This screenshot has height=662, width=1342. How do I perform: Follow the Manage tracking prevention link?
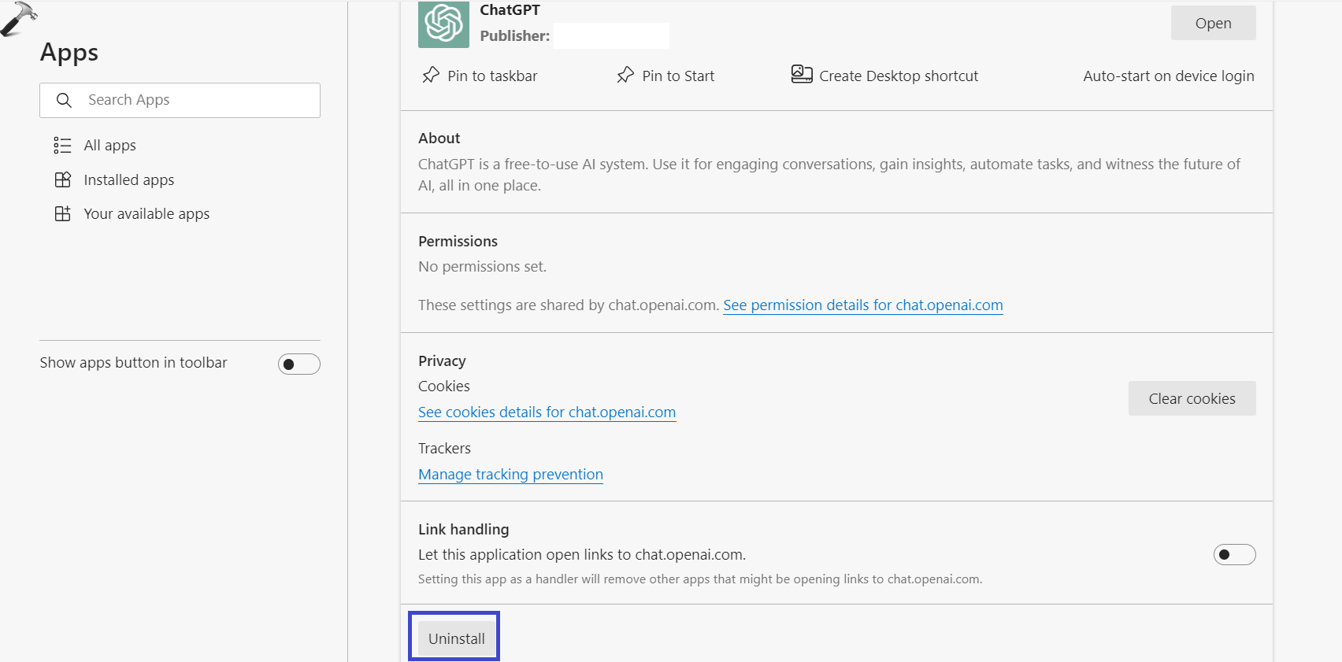510,475
